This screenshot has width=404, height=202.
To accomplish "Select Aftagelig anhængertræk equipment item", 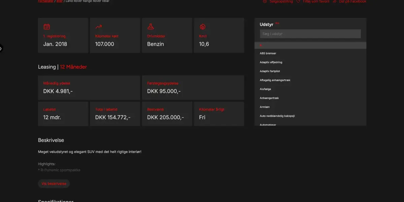I will [275, 80].
